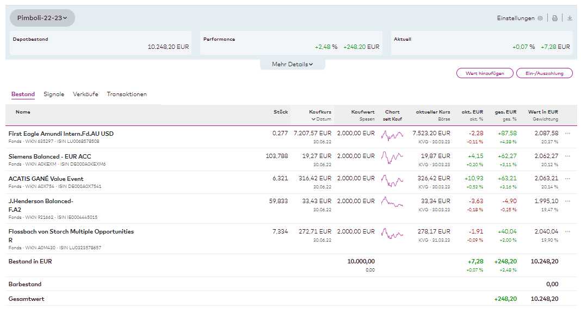Click the print icon

555,18
